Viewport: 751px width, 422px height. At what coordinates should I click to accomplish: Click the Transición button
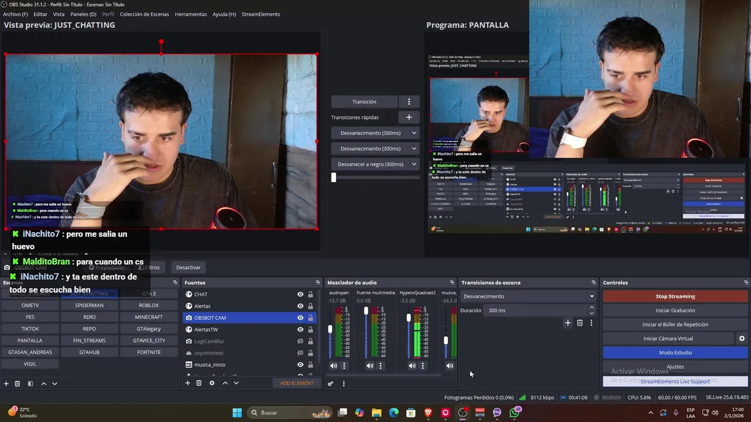coord(364,101)
